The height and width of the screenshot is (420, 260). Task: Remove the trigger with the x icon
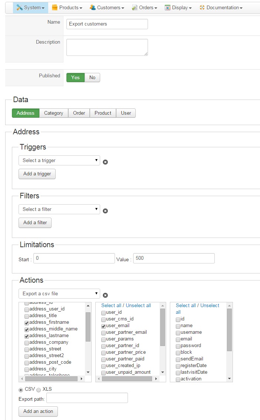tap(105, 162)
